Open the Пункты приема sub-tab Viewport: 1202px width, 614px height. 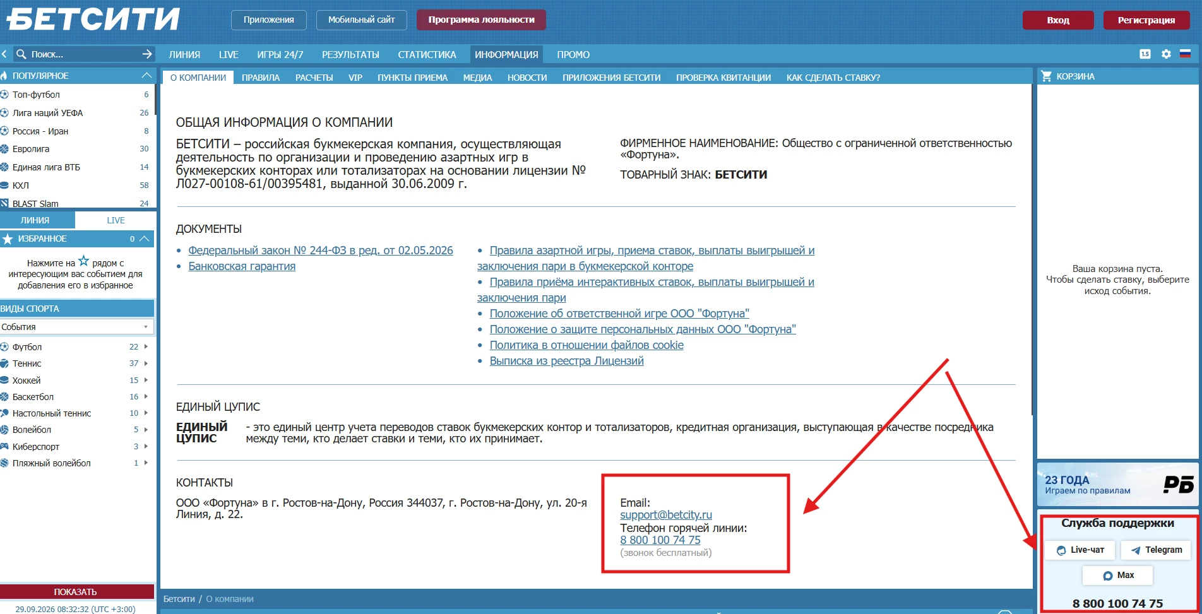pos(412,78)
